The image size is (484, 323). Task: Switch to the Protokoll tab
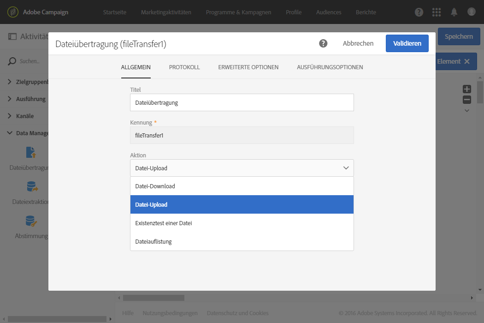pos(184,67)
